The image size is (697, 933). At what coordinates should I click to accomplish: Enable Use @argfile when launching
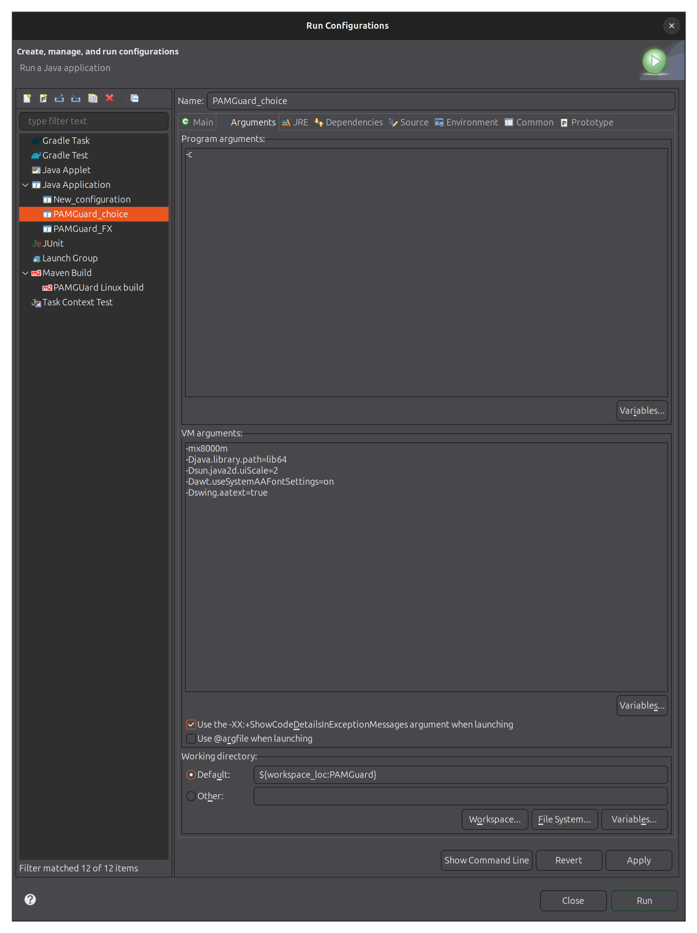(191, 738)
